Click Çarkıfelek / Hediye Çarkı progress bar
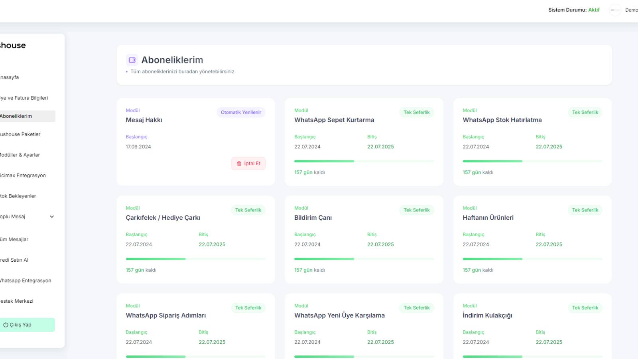638x359 pixels. pyautogui.click(x=195, y=259)
